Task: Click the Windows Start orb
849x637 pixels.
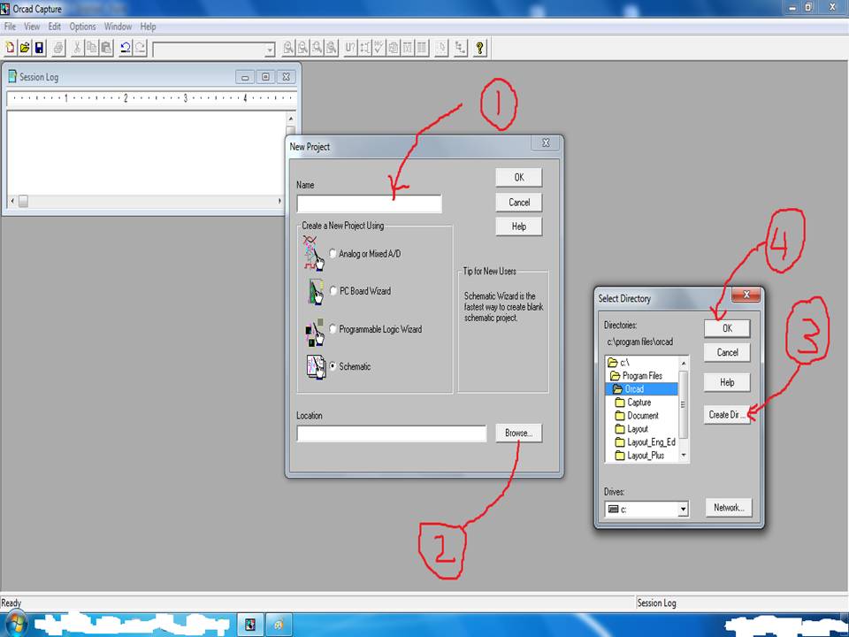Action: pos(15,625)
